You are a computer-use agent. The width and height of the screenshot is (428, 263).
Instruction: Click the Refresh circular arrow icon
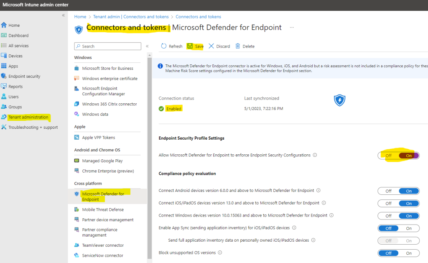tap(164, 46)
